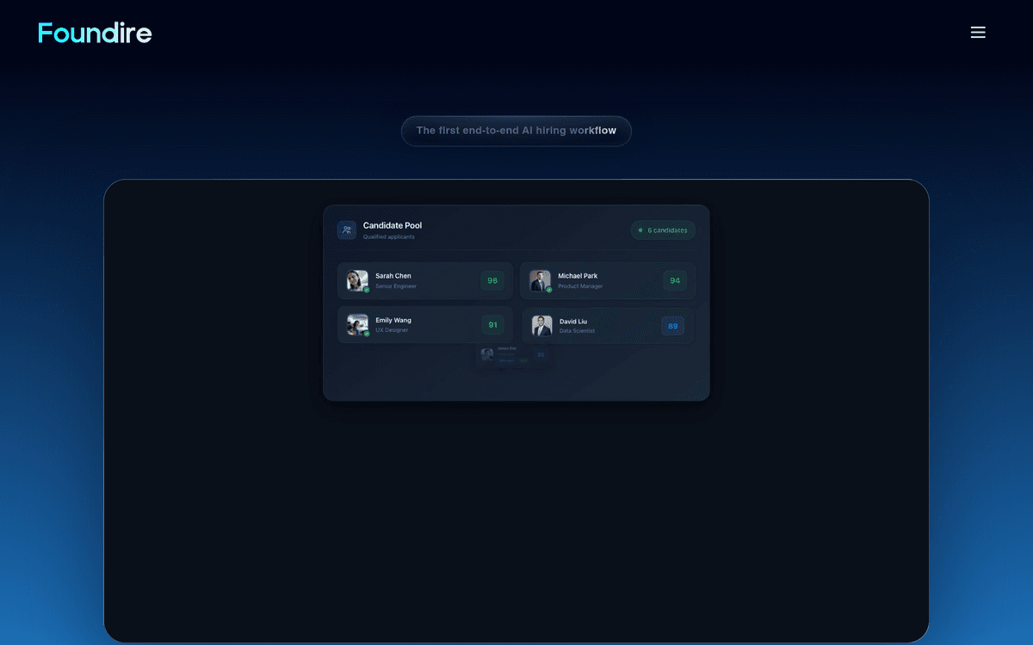Click Sarah Chen's score of 98
The width and height of the screenshot is (1033, 645).
pos(492,280)
